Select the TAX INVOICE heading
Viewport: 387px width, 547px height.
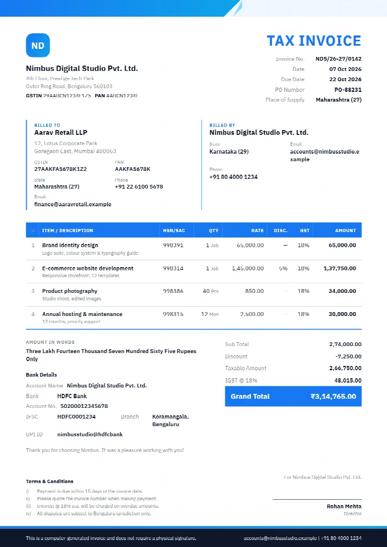tap(314, 41)
